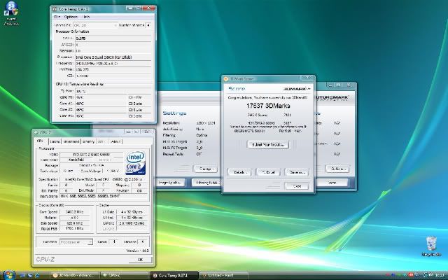Open File menu in Core Temp
The height and width of the screenshot is (280, 448).
[x=57, y=17]
